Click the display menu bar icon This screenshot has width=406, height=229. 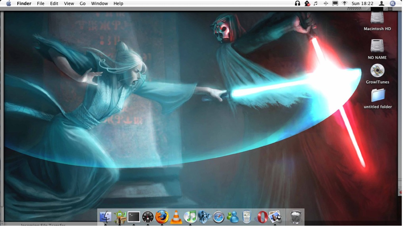(335, 3)
